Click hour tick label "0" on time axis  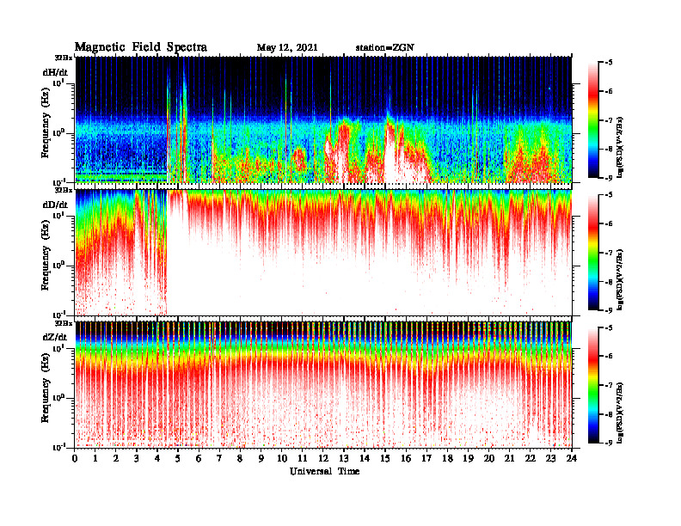point(75,459)
